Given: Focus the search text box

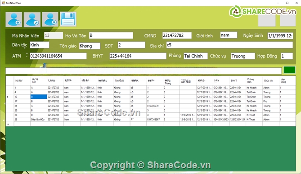Looking at the screenshot, I should 144,71.
